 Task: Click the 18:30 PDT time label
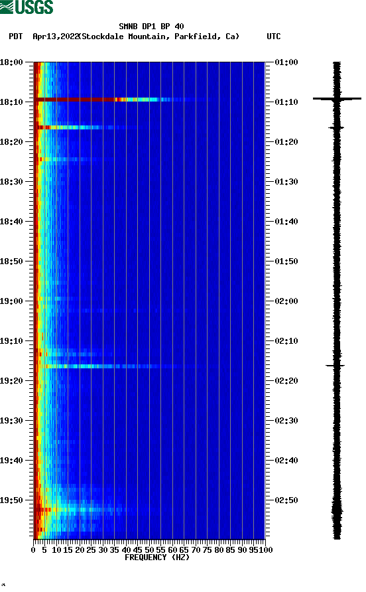tap(11, 182)
